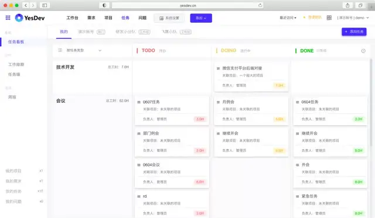This screenshot has height=218, width=375.
Task: Select 任务墙 in the sidebar
Action: pyautogui.click(x=14, y=74)
